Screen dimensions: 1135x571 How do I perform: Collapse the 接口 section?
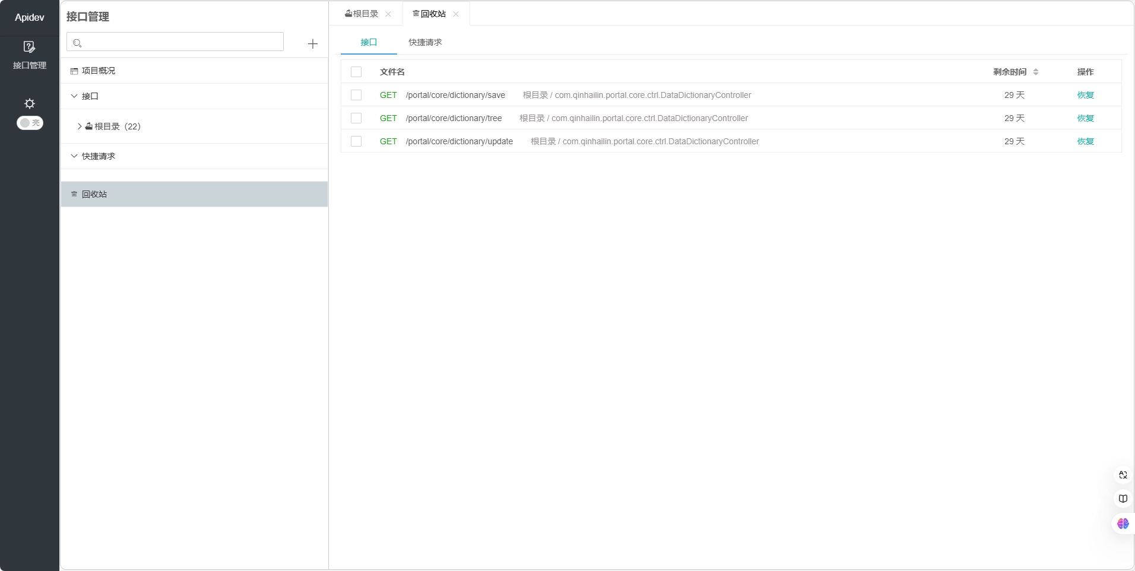[74, 96]
